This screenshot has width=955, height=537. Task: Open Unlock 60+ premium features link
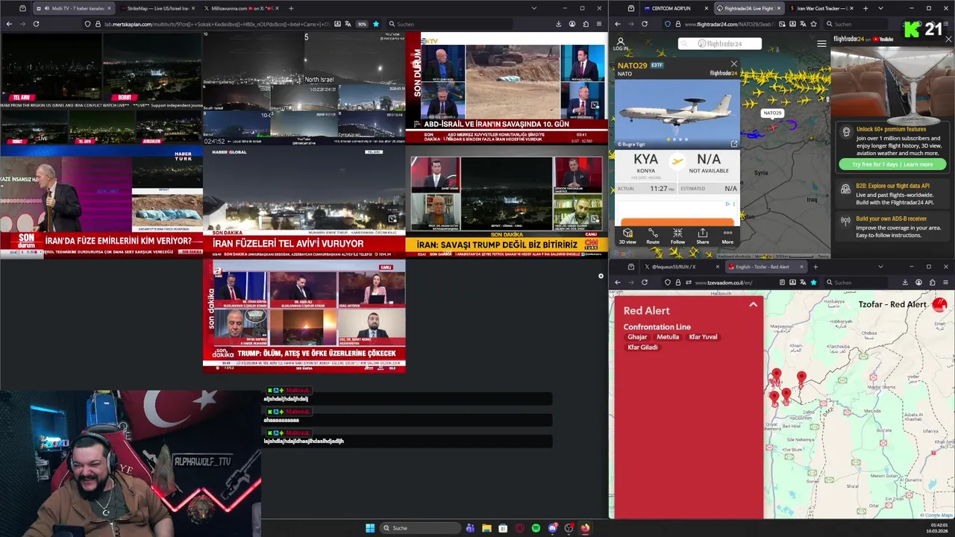[x=891, y=129]
